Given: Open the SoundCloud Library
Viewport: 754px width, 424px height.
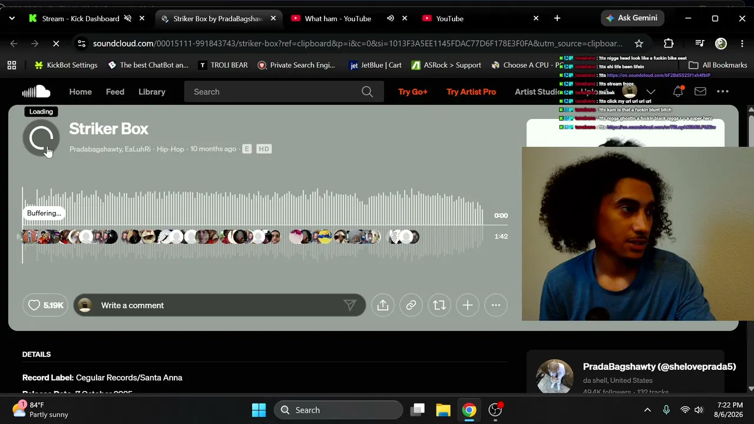Looking at the screenshot, I should coord(152,92).
